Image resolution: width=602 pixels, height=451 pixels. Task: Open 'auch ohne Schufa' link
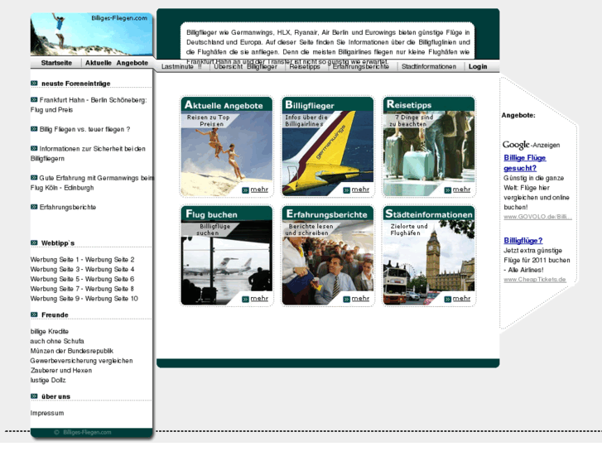[x=57, y=341]
